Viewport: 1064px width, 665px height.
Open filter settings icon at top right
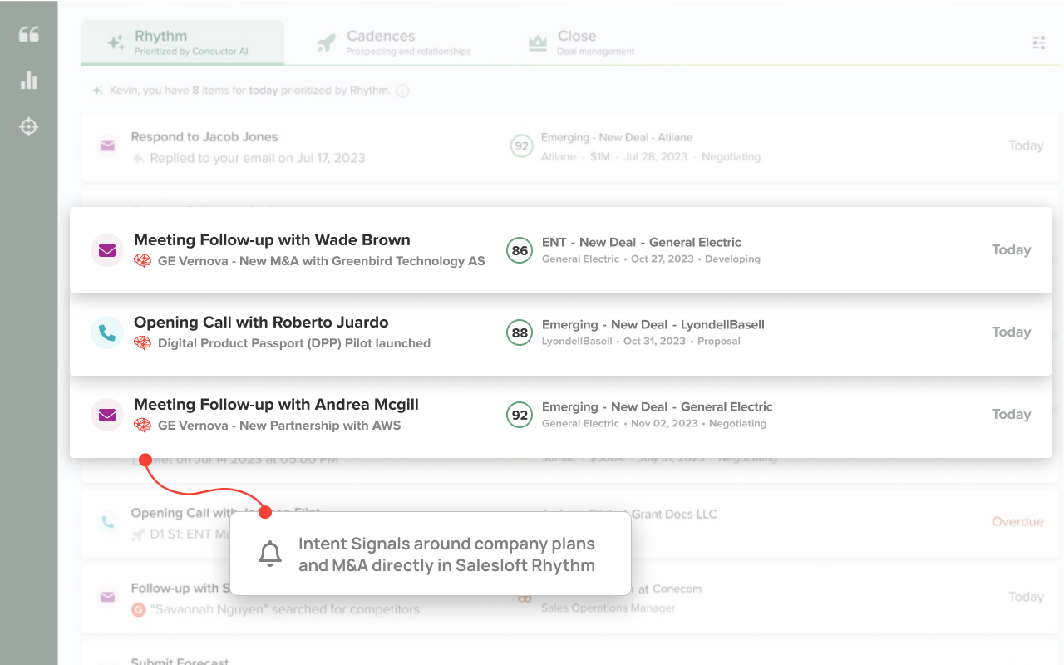pos(1038,42)
